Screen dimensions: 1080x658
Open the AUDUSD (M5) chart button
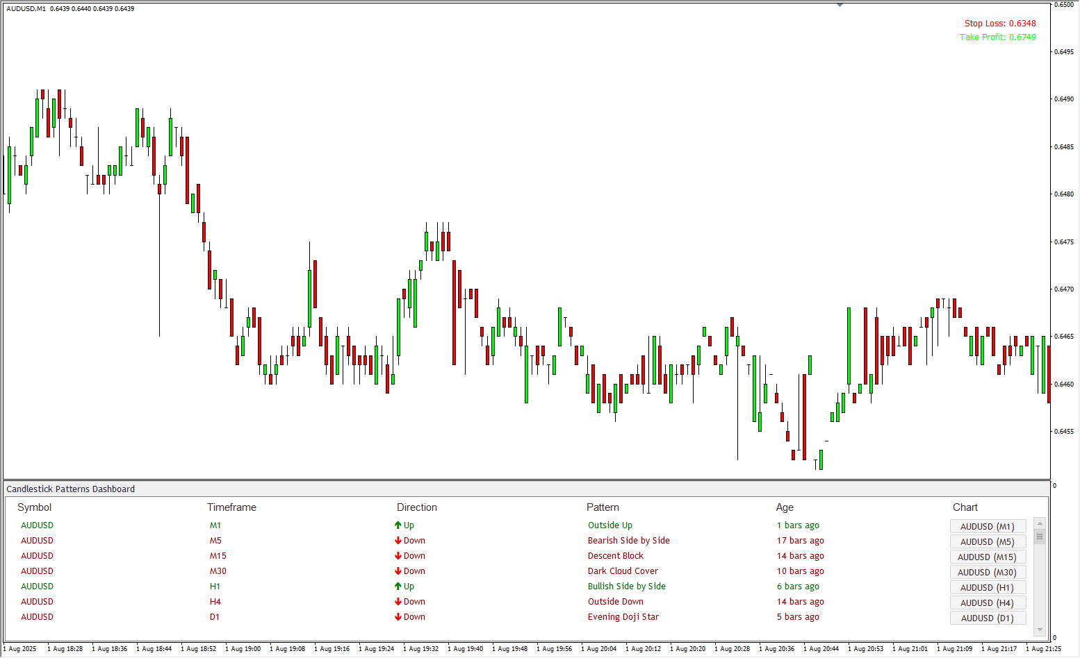988,541
